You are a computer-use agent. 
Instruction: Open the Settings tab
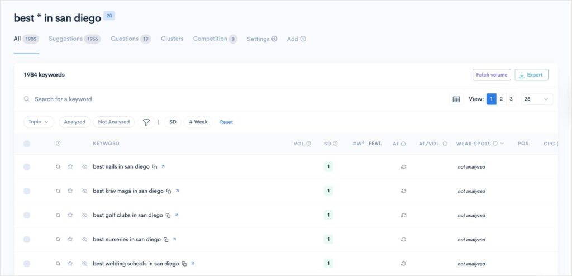262,39
